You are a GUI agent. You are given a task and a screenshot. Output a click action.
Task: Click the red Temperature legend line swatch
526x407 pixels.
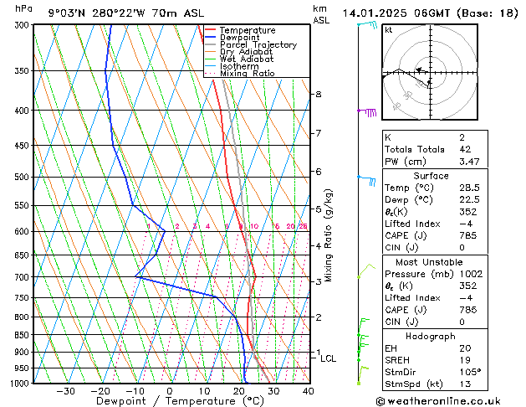pos(211,29)
